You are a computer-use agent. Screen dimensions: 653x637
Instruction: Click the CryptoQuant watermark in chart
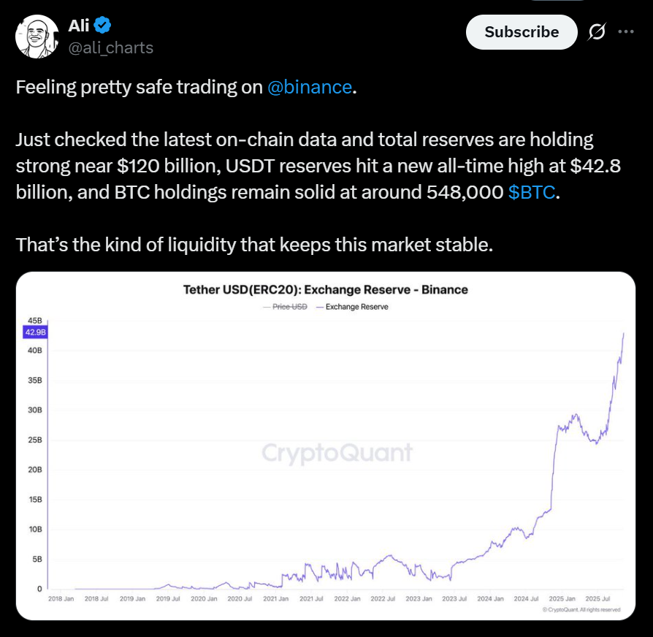337,454
